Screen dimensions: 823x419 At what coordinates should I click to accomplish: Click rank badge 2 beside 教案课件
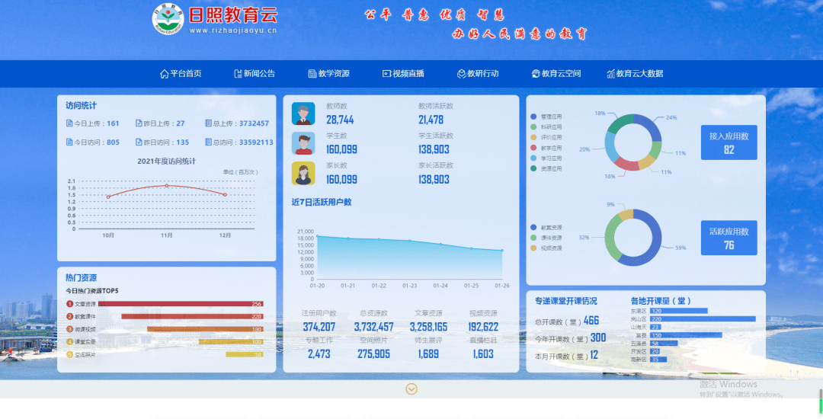coord(70,317)
